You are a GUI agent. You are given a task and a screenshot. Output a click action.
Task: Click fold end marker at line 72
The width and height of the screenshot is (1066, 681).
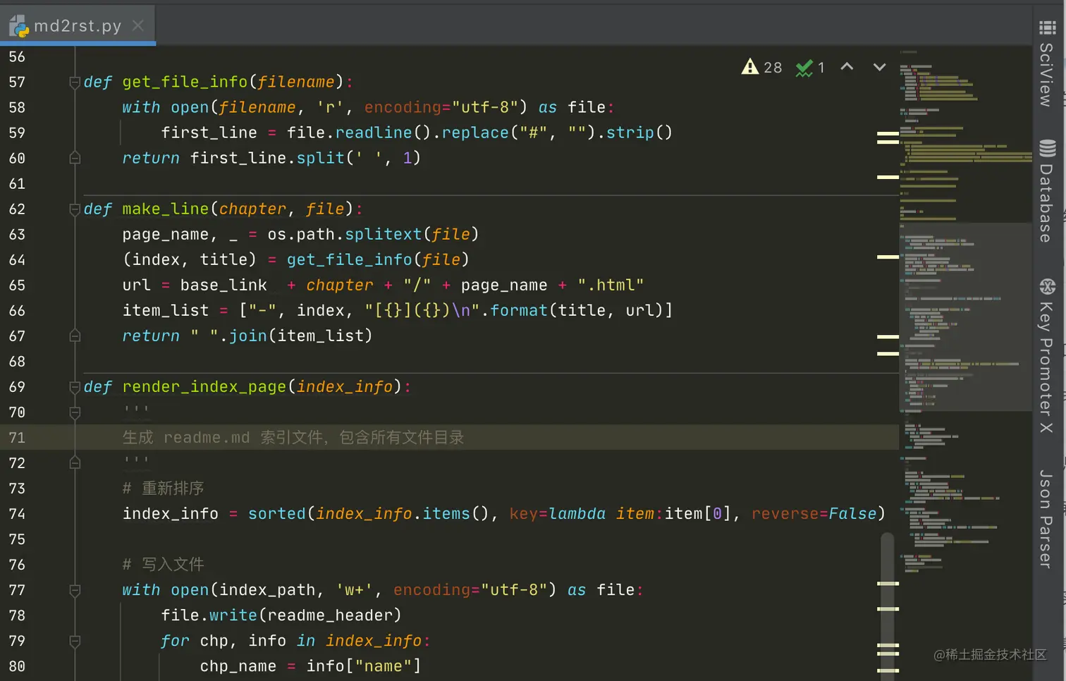75,462
